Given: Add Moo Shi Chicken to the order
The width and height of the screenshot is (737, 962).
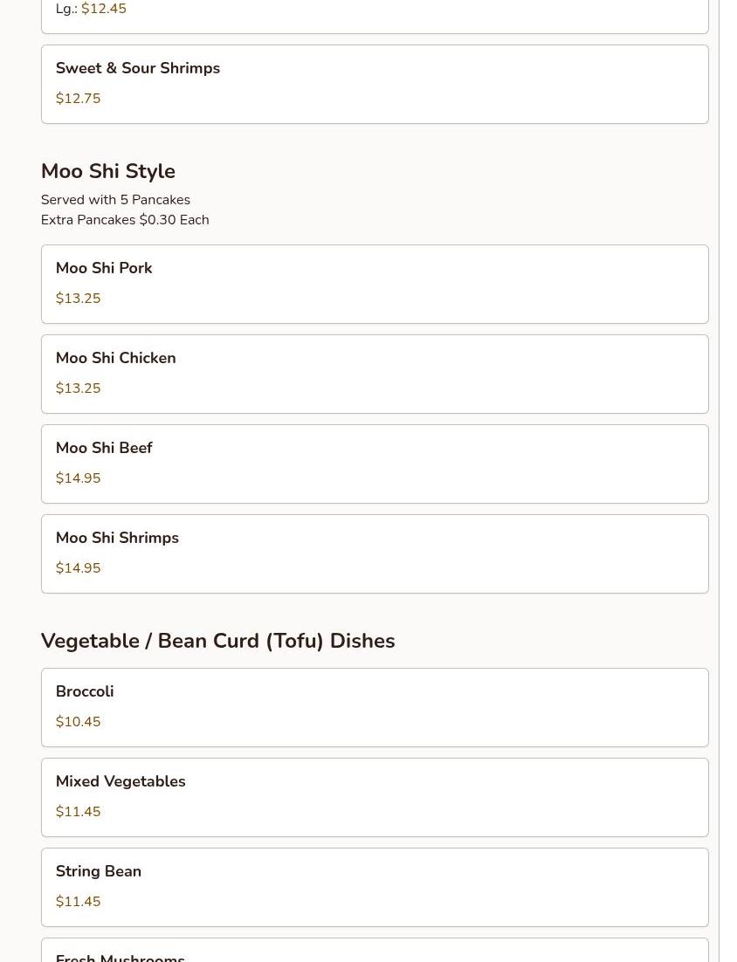Looking at the screenshot, I should tap(374, 374).
